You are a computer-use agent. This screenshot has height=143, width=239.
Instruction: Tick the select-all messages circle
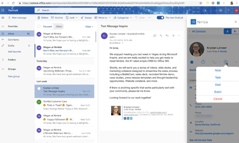click(39, 27)
